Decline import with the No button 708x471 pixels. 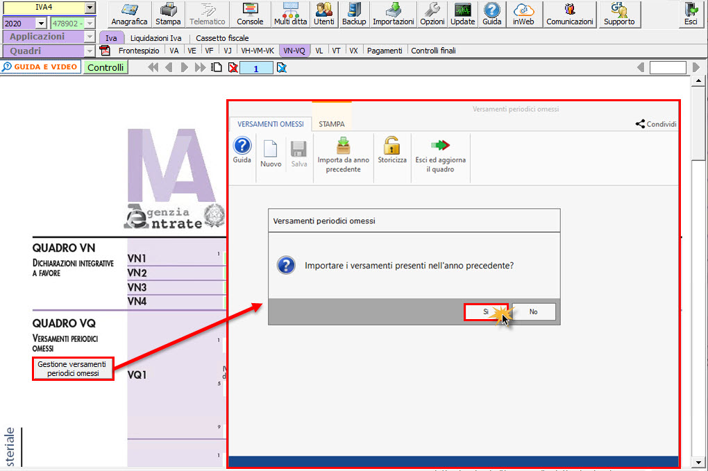tap(533, 312)
